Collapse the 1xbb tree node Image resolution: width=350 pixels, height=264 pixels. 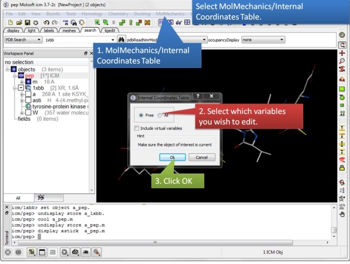(21, 88)
